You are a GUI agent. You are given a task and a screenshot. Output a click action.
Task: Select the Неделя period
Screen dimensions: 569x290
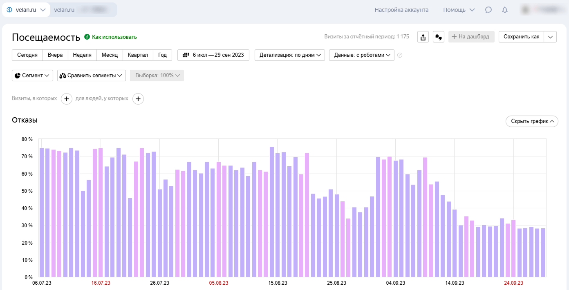[82, 55]
